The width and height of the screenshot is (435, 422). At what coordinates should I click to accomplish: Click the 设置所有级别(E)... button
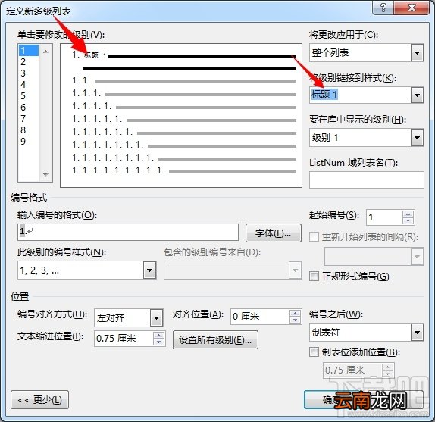point(215,340)
